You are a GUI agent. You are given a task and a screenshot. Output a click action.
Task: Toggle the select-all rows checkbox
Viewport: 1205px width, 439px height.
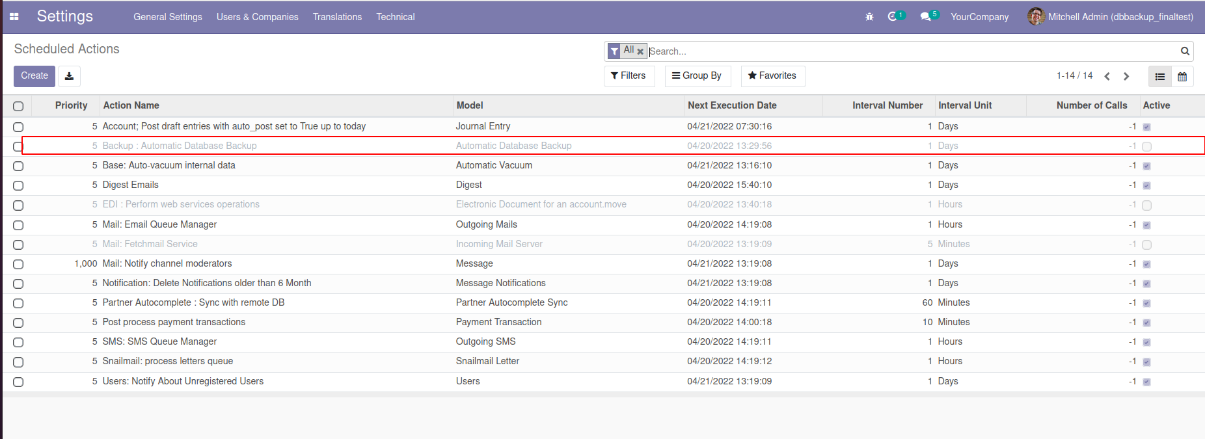18,106
